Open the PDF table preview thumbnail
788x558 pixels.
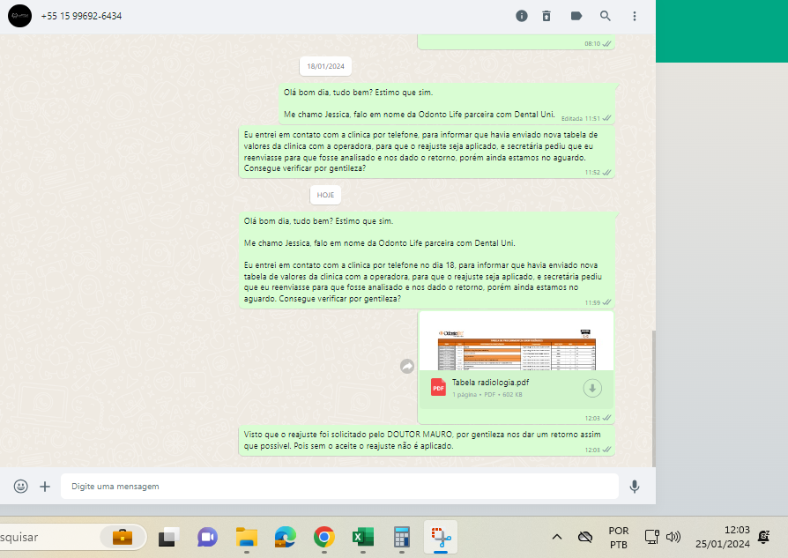click(517, 341)
